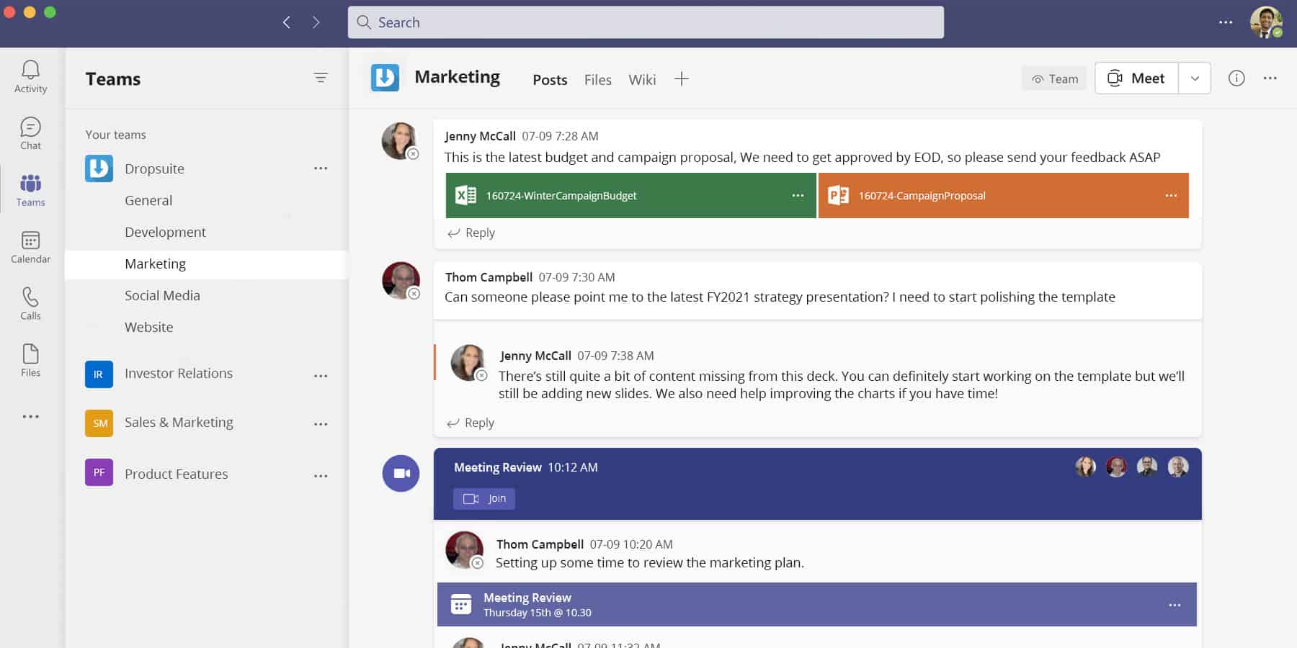Click Thom Campbell's avatar on 10:20 AM post
The image size is (1297, 648).
(464, 550)
